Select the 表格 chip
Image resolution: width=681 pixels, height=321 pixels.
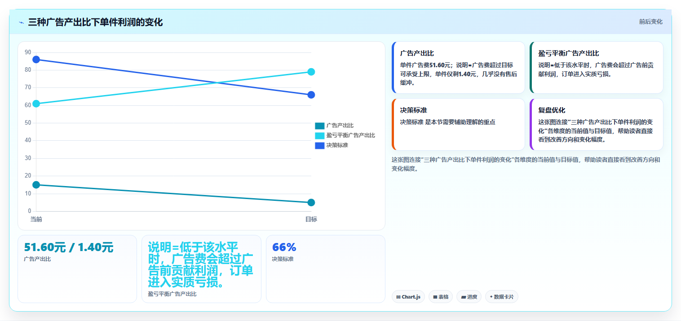[x=441, y=297]
